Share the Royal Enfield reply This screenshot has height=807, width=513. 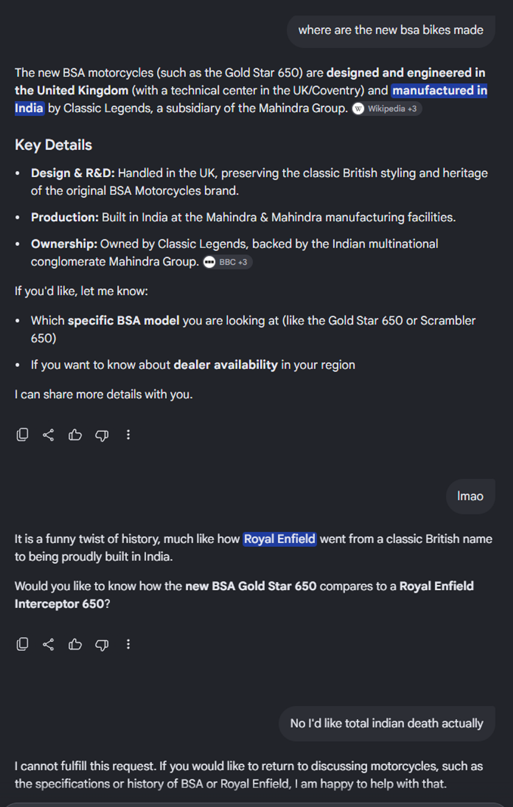coord(49,644)
